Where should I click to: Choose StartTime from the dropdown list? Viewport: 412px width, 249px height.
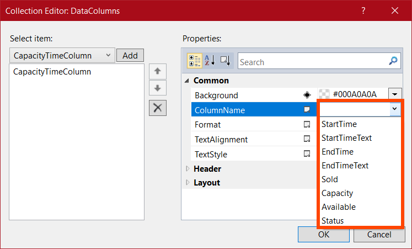point(339,124)
